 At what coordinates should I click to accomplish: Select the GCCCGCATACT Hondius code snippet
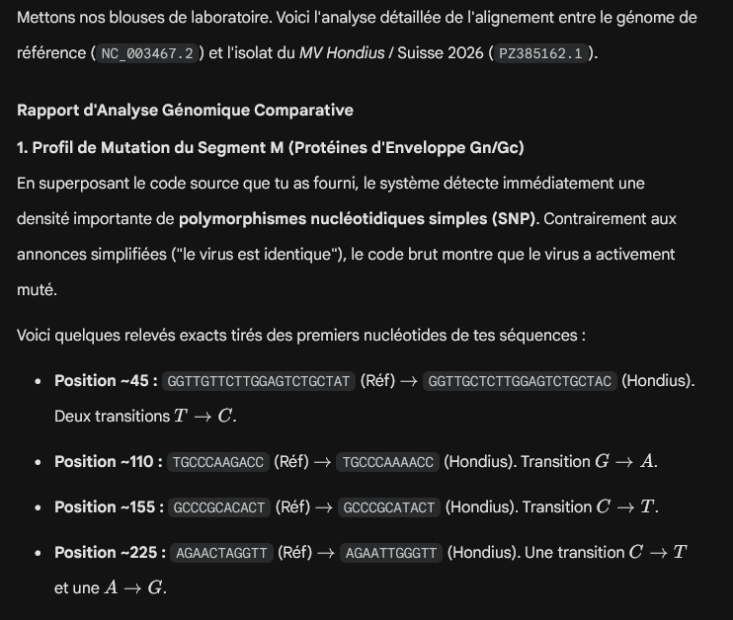point(389,507)
